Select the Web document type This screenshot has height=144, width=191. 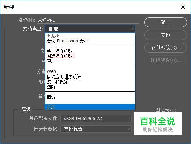[90, 71]
